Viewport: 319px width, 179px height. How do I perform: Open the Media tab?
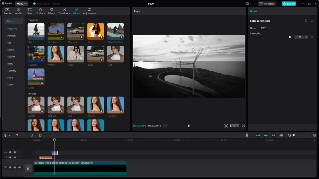pos(7,11)
